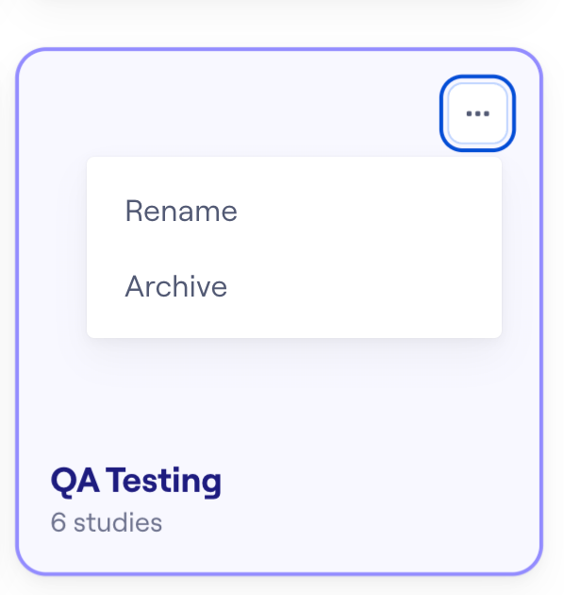Archive the QA Testing project
564x595 pixels.
294,286
